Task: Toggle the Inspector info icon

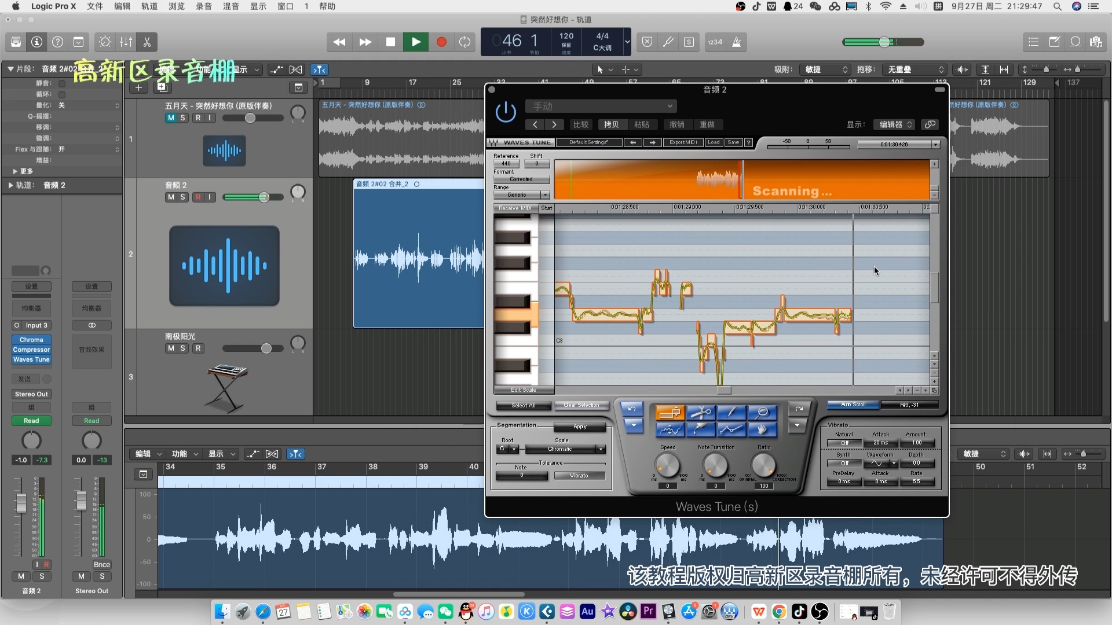Action: pyautogui.click(x=36, y=42)
